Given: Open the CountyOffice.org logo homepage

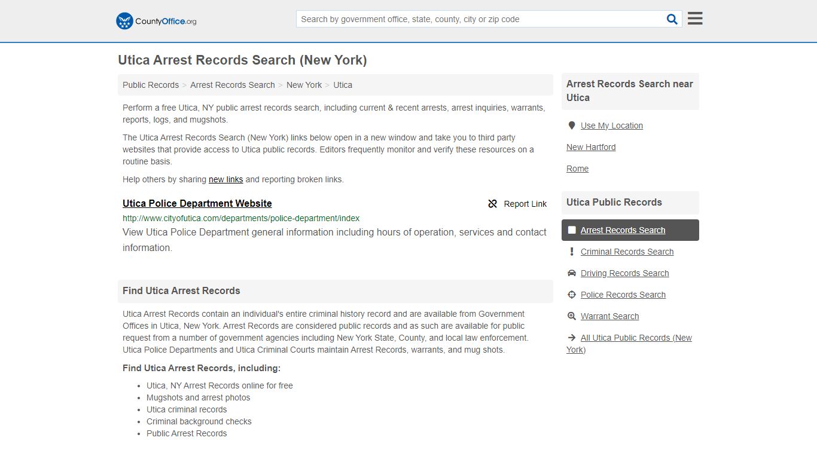Looking at the screenshot, I should click(x=156, y=21).
